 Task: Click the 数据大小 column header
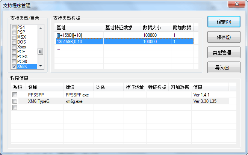pos(156,27)
